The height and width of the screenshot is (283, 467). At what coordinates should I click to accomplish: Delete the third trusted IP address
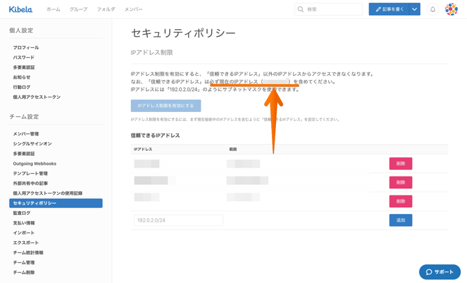click(x=400, y=202)
